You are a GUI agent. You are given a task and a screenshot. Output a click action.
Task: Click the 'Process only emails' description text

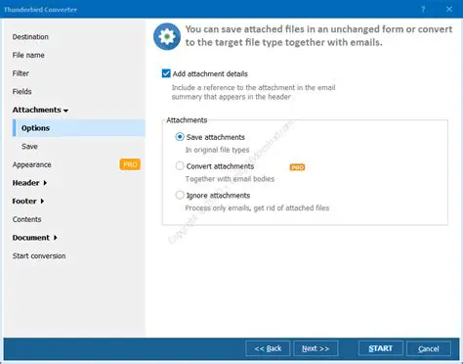click(x=257, y=207)
